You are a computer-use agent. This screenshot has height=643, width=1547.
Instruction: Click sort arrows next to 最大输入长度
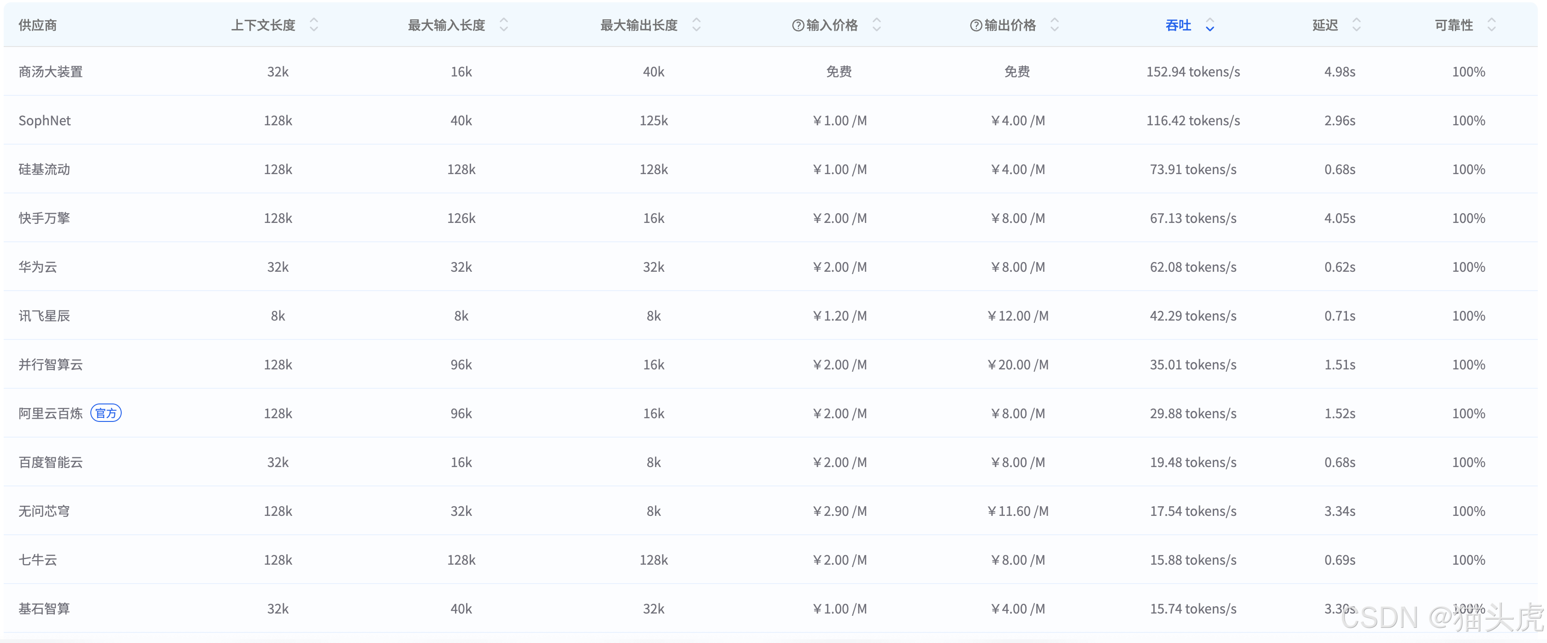[503, 24]
